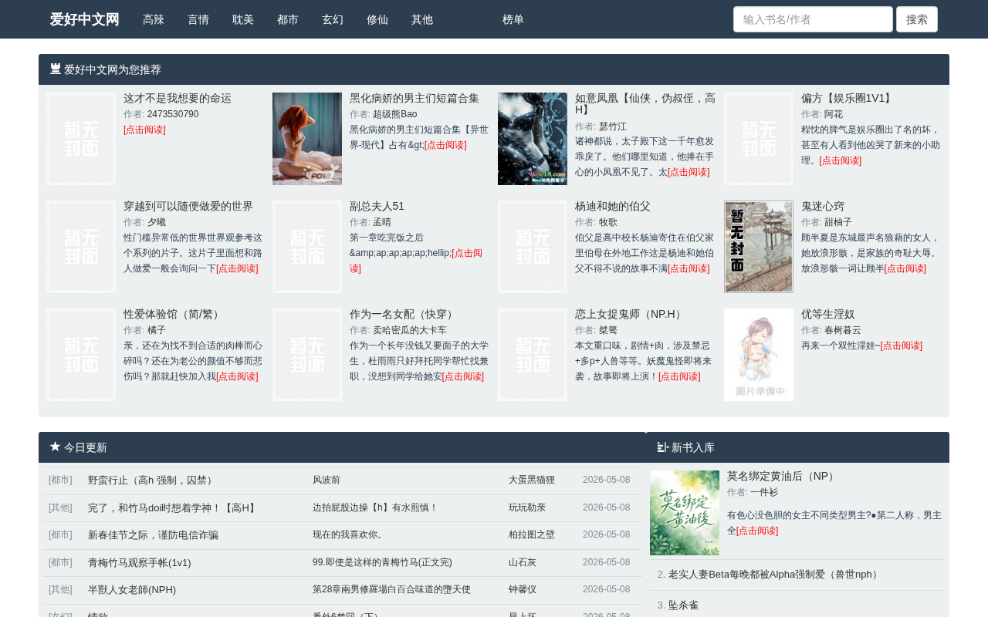
Task: Focus the 输入书名/作者 search field
Action: (x=813, y=19)
